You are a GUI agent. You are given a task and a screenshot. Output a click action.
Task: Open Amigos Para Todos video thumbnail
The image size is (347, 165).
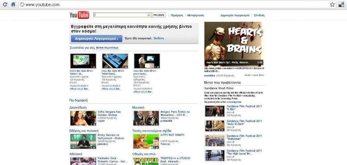(x=146, y=118)
